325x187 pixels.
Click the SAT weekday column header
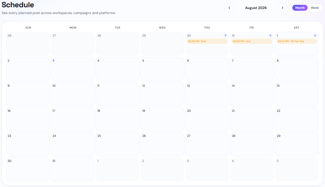[x=296, y=28]
